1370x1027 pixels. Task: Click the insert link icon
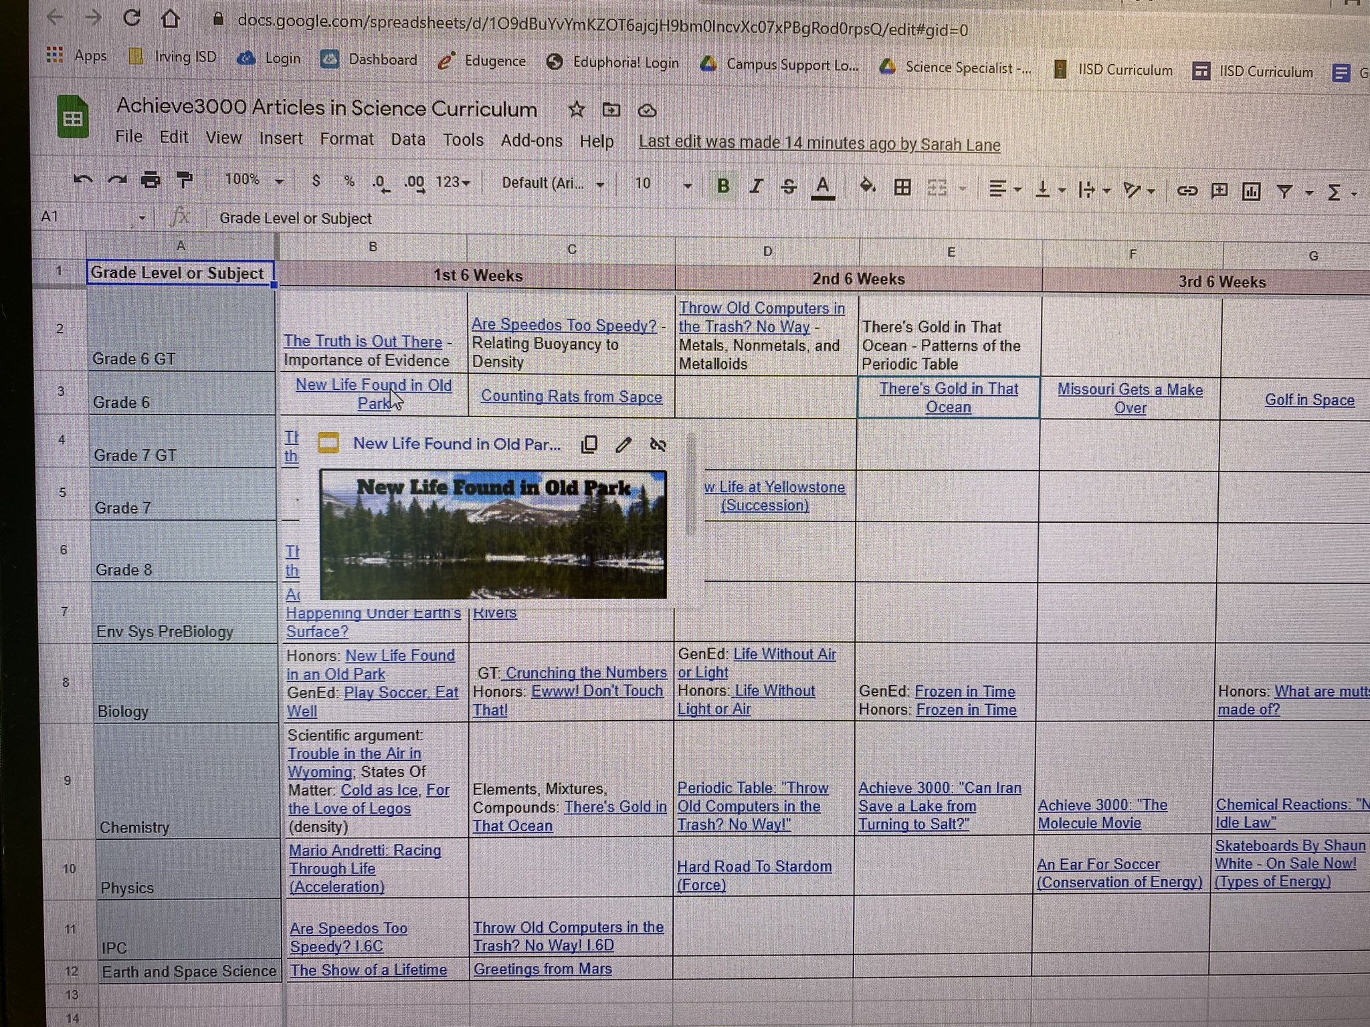1187,191
